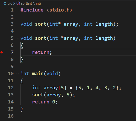
Task: Click the opening brace on line 6
Action: click(22, 45)
